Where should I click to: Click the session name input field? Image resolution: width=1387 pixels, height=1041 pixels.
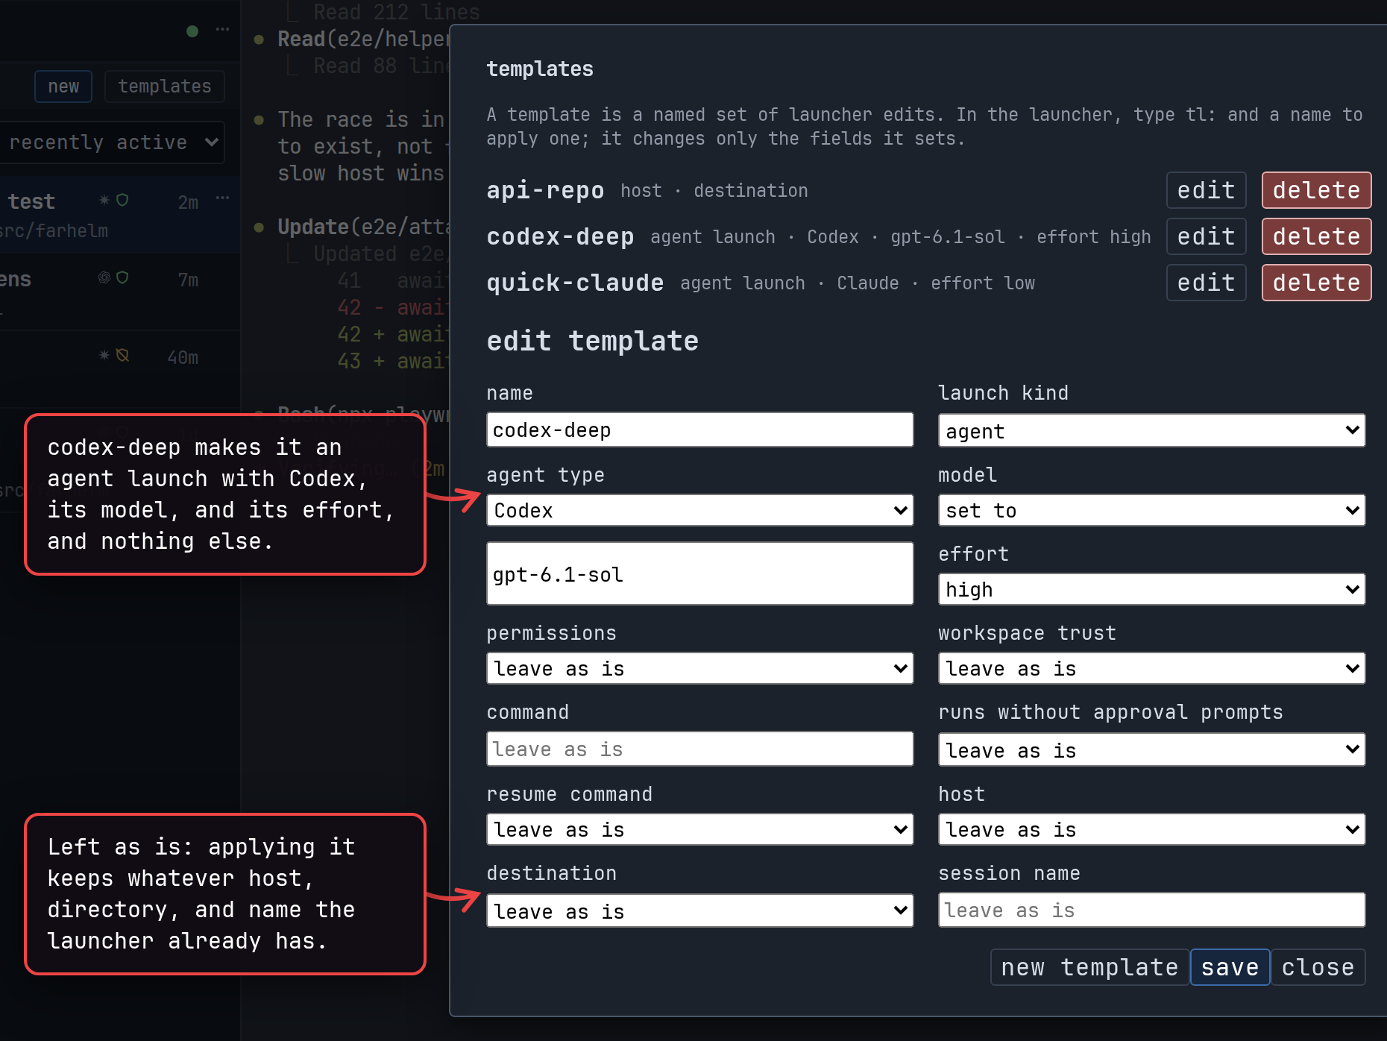click(x=1151, y=910)
